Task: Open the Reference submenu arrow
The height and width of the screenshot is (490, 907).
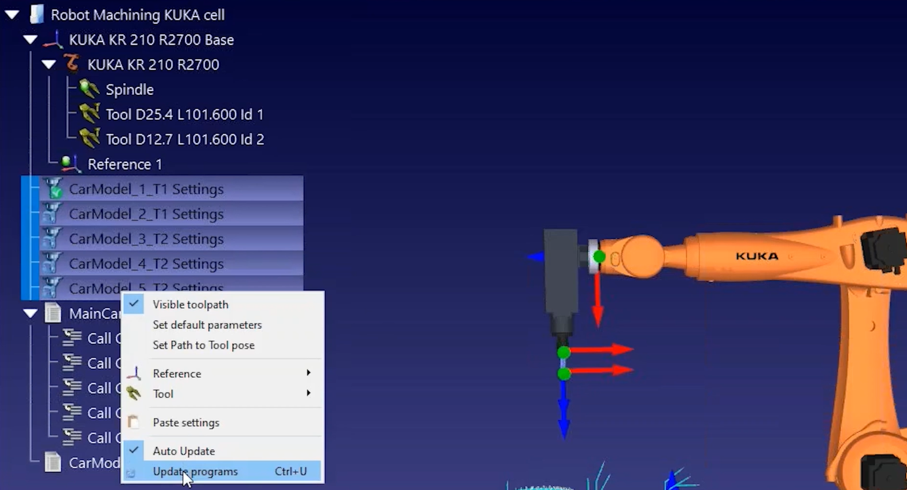Action: click(309, 373)
